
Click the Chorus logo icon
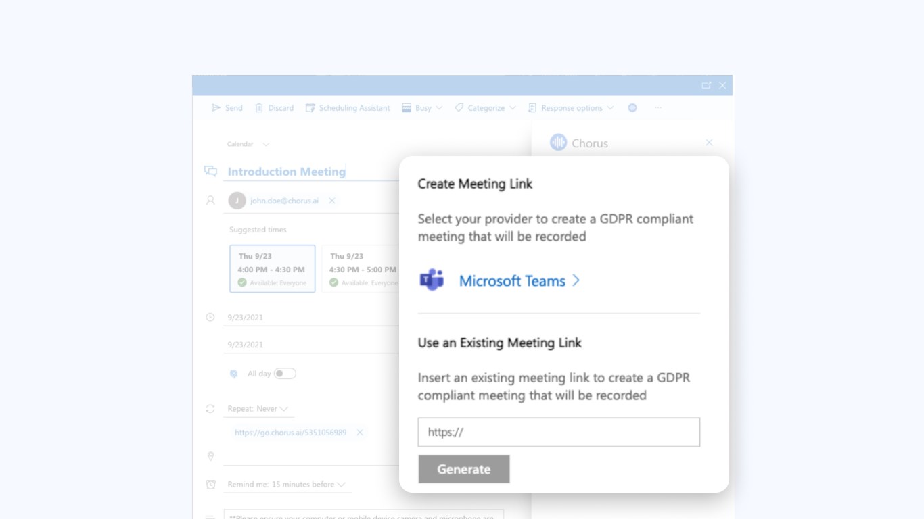point(558,143)
